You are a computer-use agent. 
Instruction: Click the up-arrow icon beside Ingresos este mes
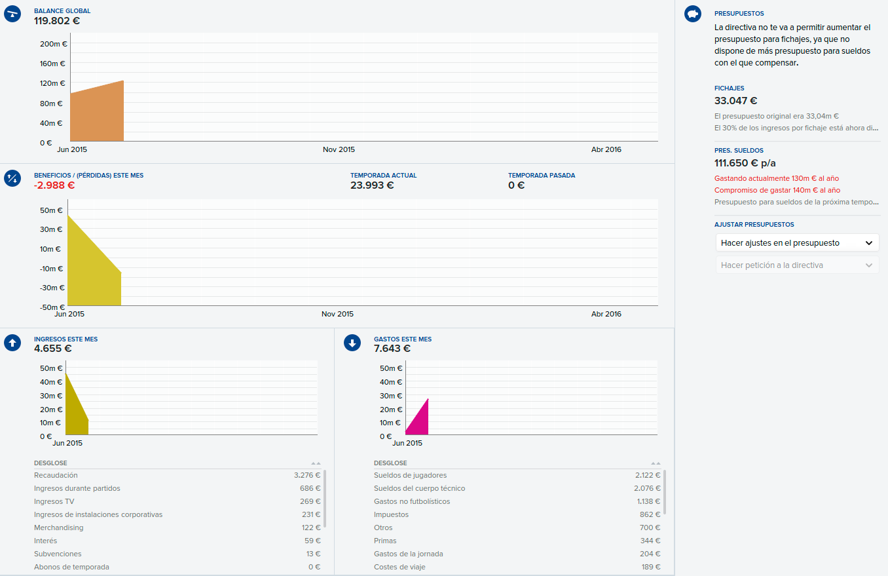[12, 343]
